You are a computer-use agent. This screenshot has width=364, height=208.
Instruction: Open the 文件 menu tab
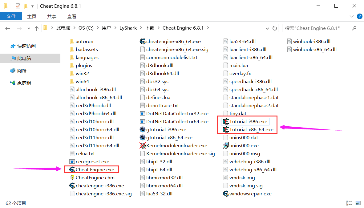[x=11, y=16]
